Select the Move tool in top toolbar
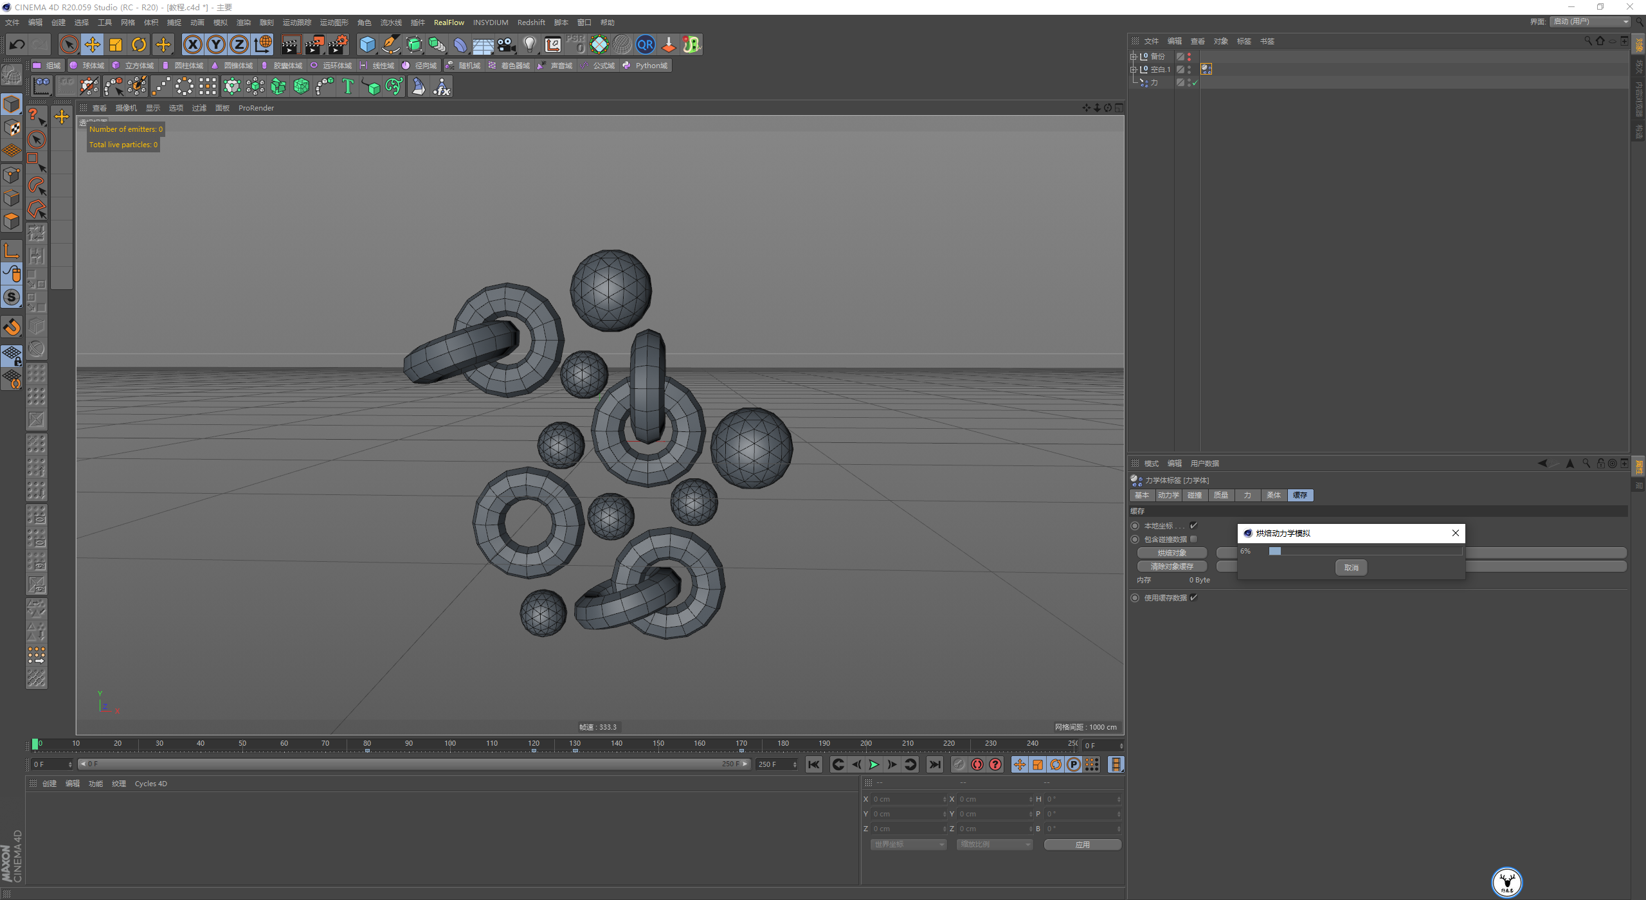Screen dimensions: 1646x900 coord(93,44)
